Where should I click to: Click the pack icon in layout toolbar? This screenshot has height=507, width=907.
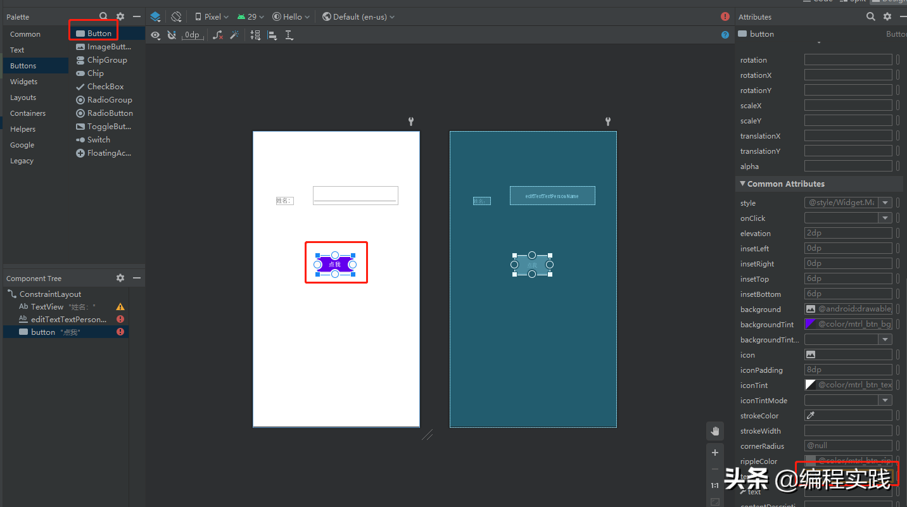point(255,35)
